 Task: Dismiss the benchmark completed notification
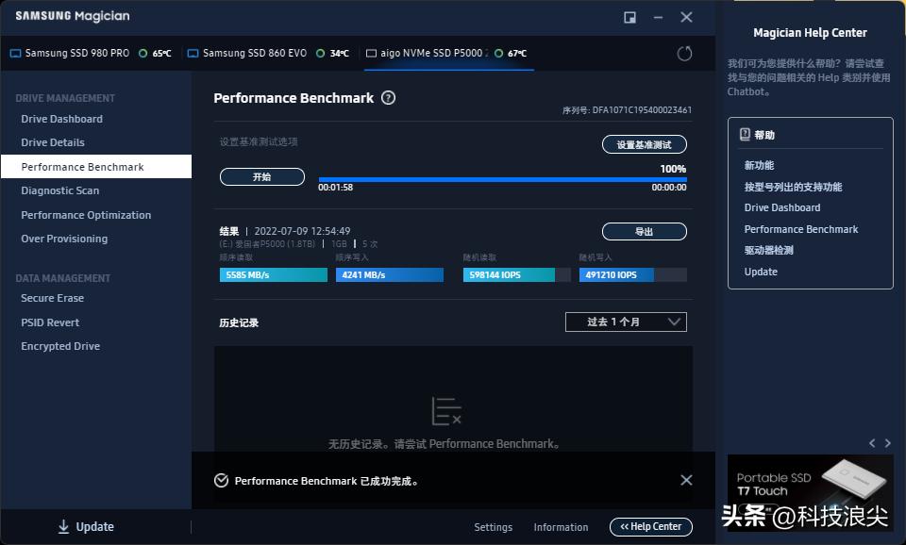coord(686,480)
